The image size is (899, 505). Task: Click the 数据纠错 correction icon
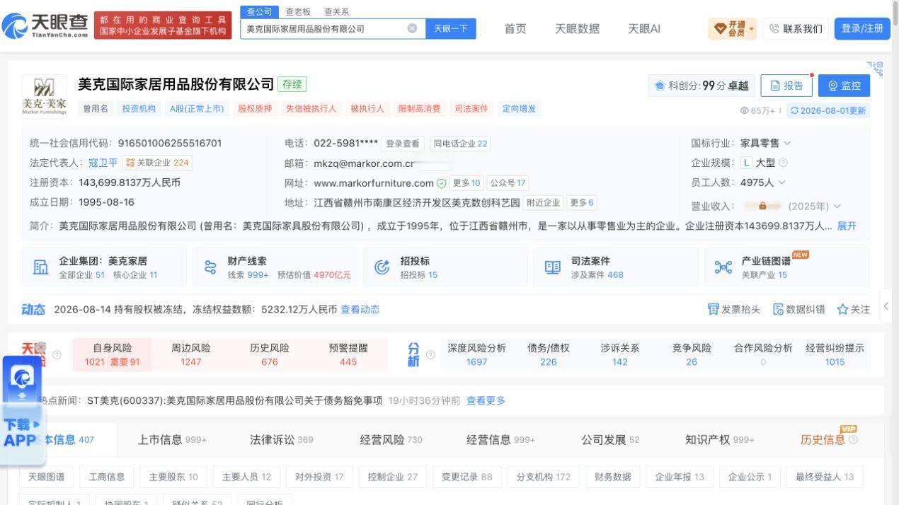(778, 309)
